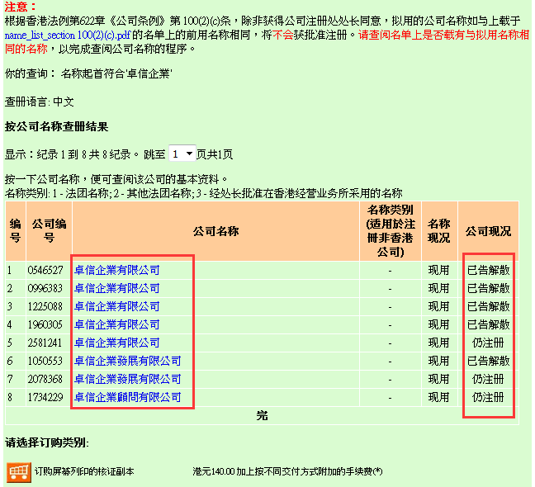Click the red 注意 notice heading
Screen dimensions: 535x487
tap(20, 7)
